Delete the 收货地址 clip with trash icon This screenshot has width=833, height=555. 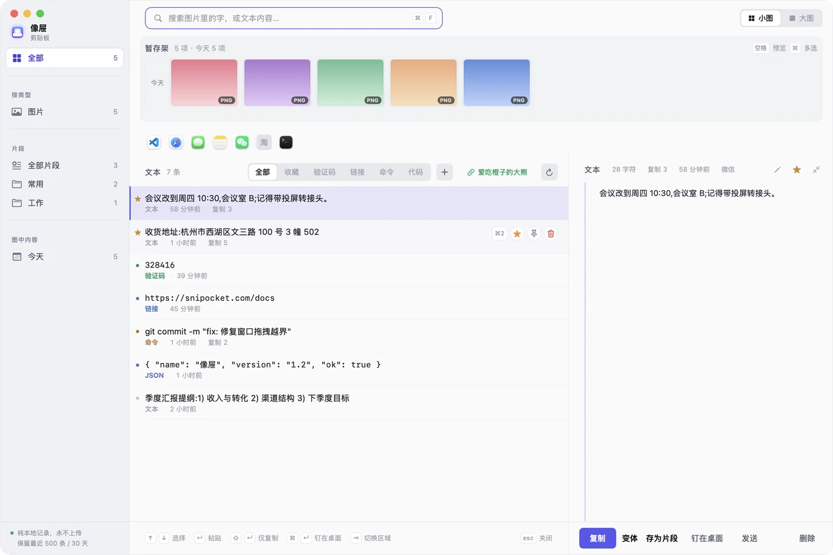coord(550,234)
